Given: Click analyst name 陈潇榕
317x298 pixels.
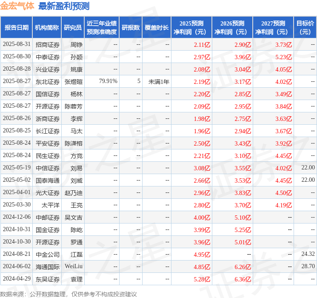Looking at the screenshot, I should coord(74,143).
